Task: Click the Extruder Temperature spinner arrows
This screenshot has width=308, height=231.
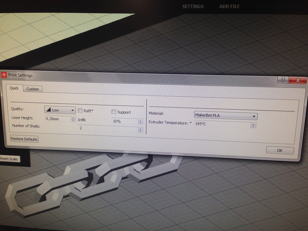Action: [x=253, y=125]
